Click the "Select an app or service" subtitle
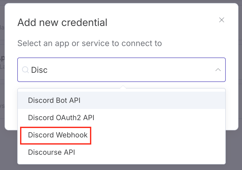 [x=89, y=43]
